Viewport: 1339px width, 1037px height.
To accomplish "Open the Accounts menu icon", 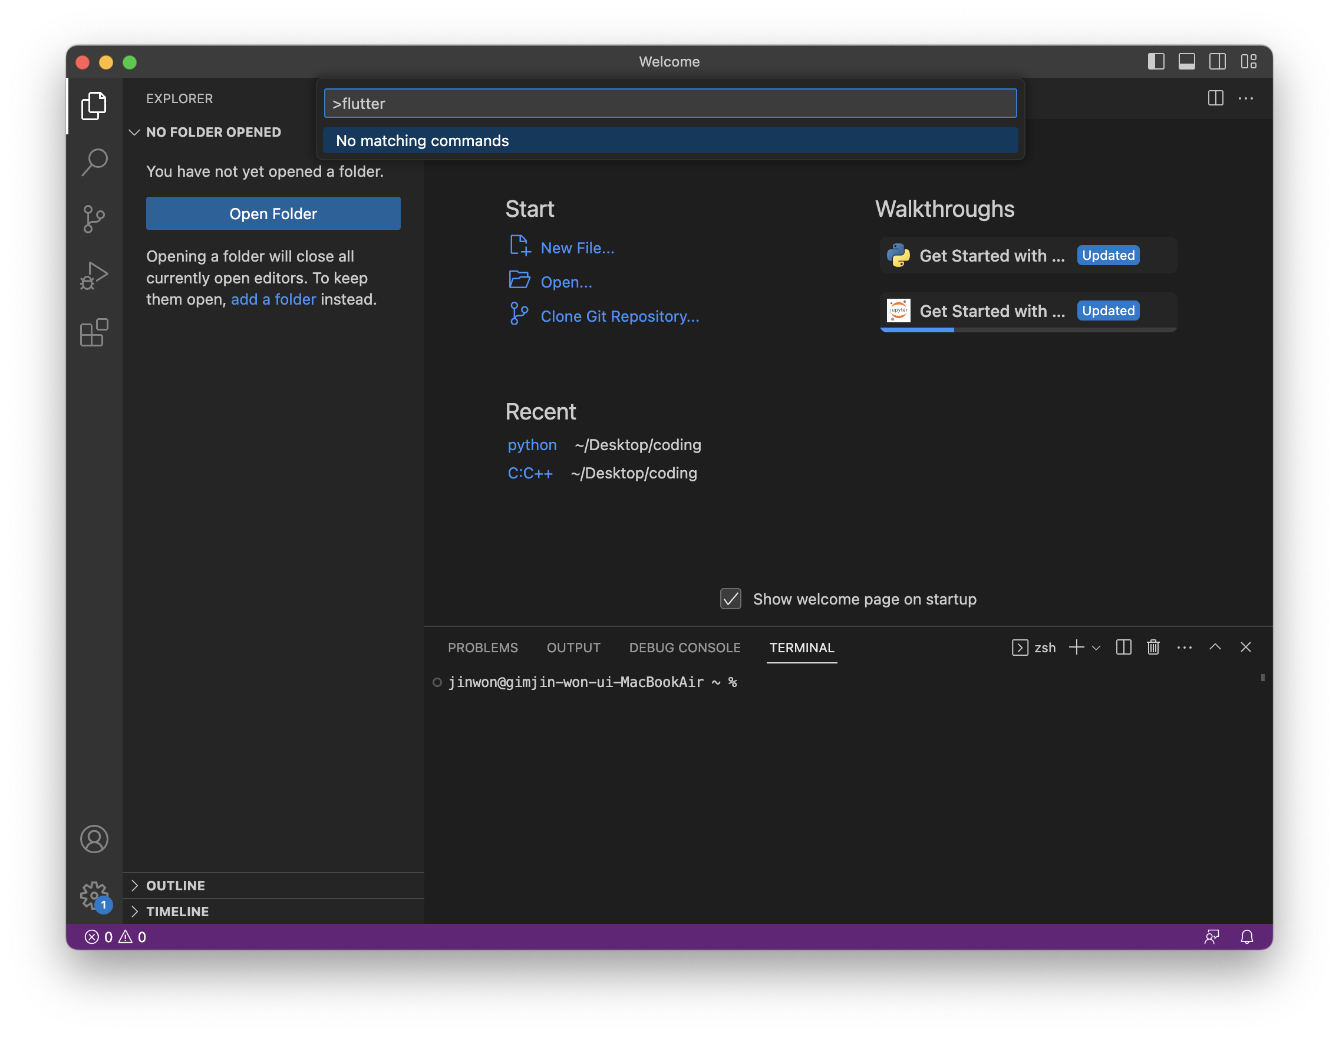I will click(94, 839).
